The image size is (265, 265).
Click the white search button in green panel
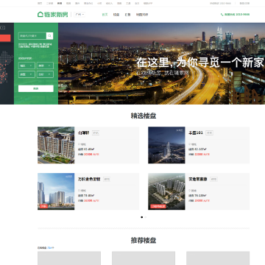tap(36, 88)
